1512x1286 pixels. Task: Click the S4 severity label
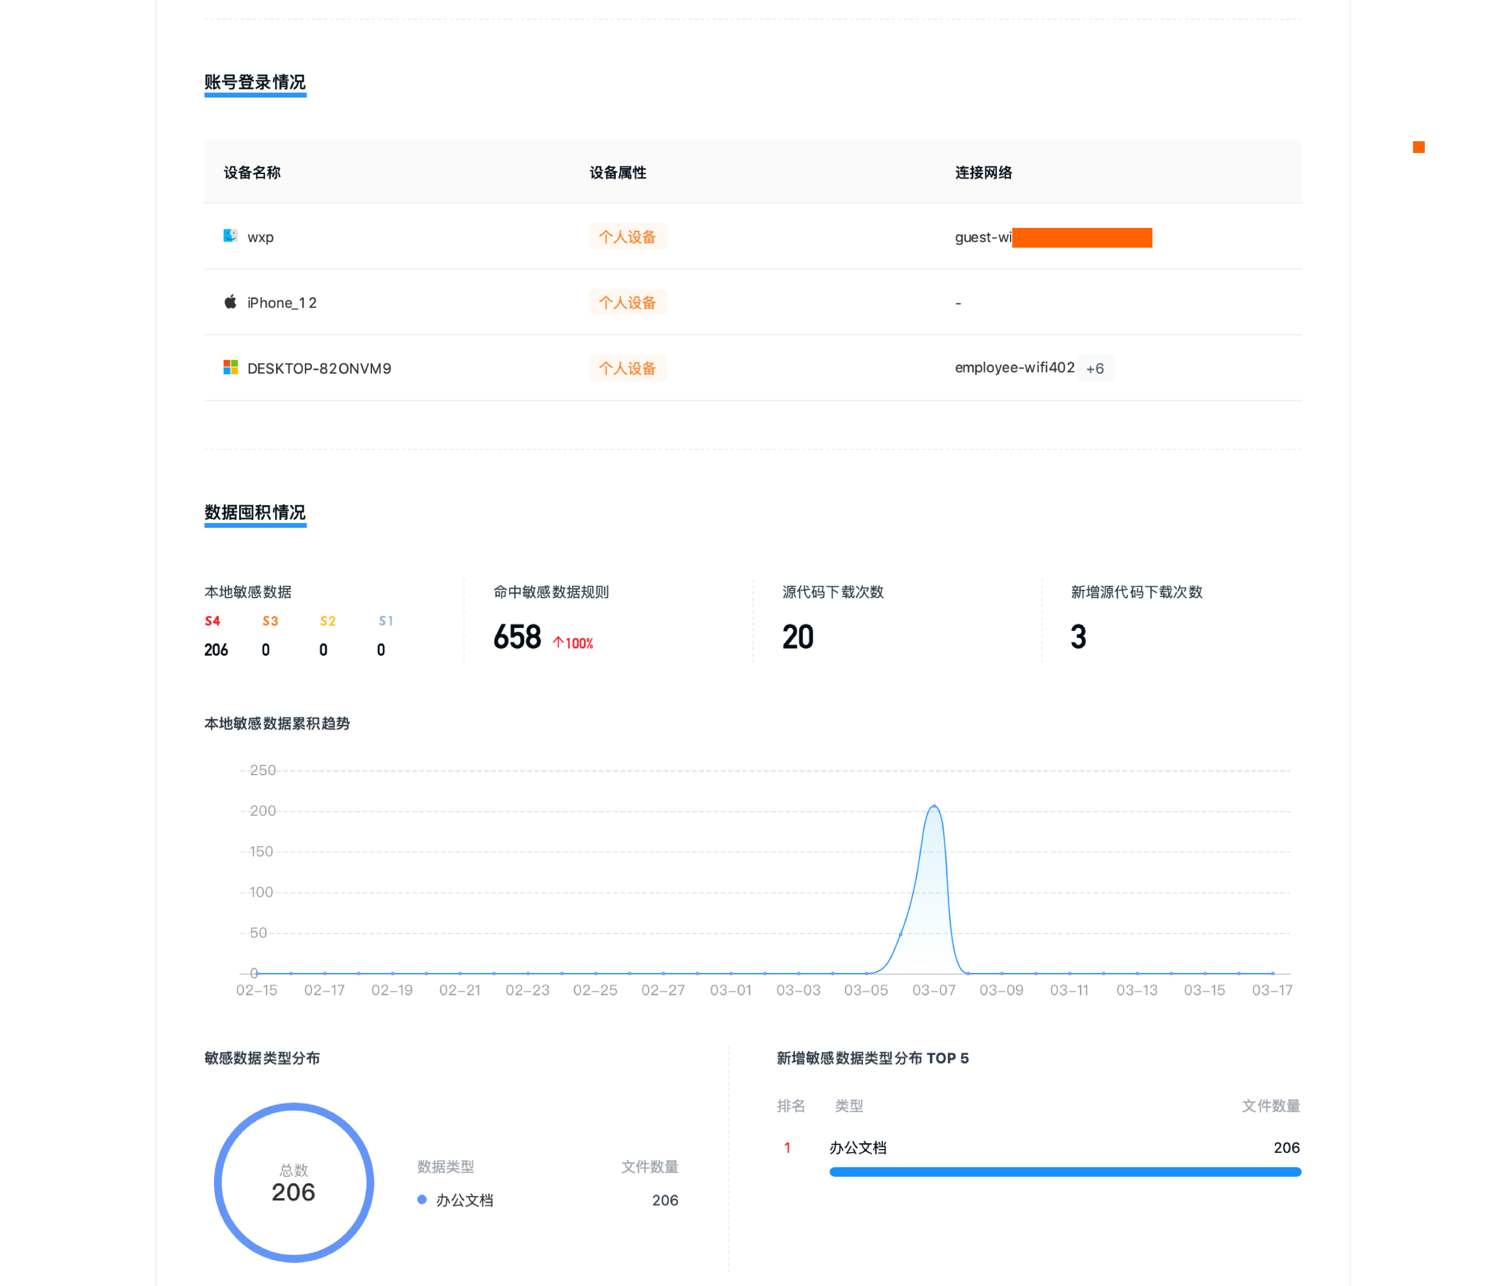(212, 621)
